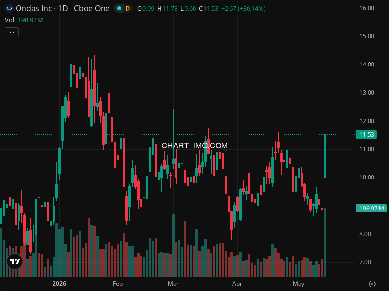Click the 13.00 price axis label

pyautogui.click(x=367, y=93)
